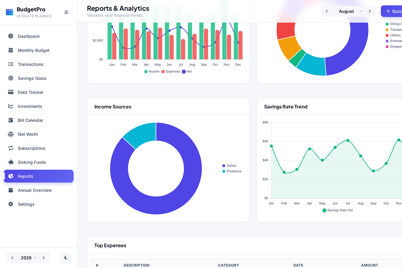
Task: Click the CATEGORY column header
Action: (x=228, y=265)
